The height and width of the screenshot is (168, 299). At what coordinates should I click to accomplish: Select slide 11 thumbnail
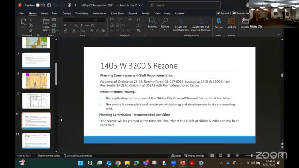[x=36, y=141]
